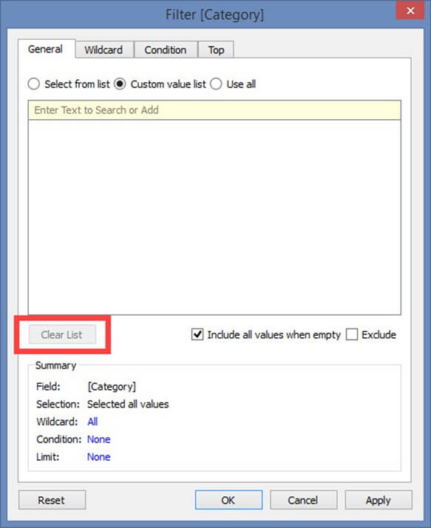Confirm the filter with OK

pos(228,500)
